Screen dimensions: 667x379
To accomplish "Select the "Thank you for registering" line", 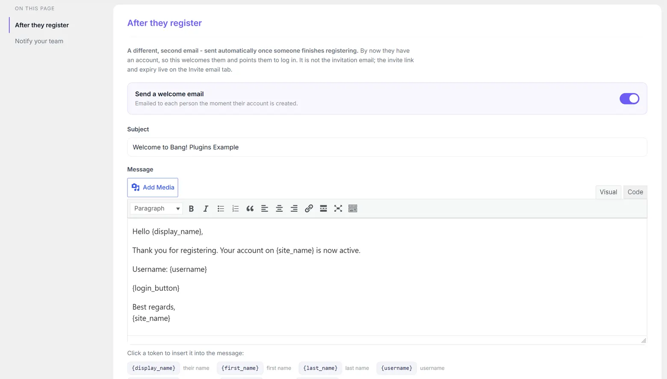I will tap(246, 251).
